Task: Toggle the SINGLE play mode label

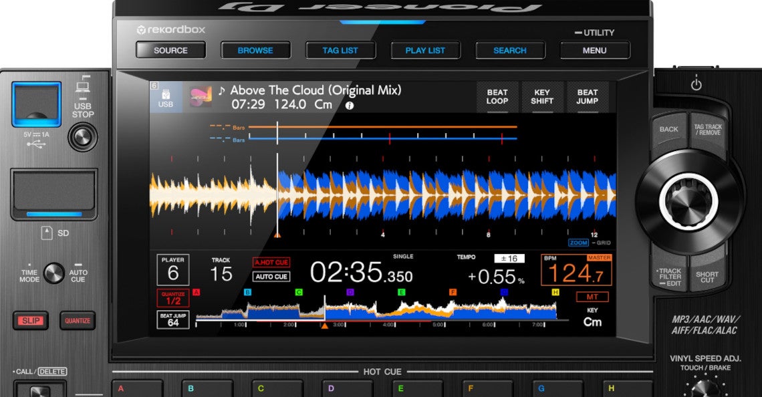Action: click(403, 256)
